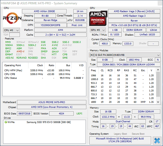The width and height of the screenshot is (163, 146).
Task: Click the Unified: 16320 shaders field
Action: point(147,35)
